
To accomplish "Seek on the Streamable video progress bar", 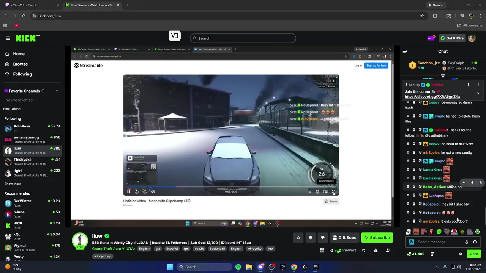I will [x=231, y=187].
